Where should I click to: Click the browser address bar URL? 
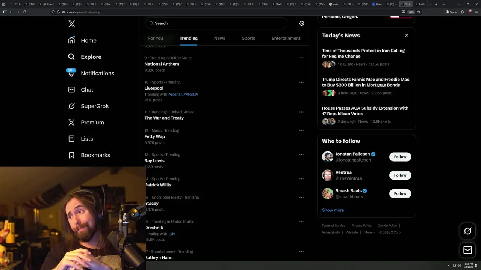[83, 12]
